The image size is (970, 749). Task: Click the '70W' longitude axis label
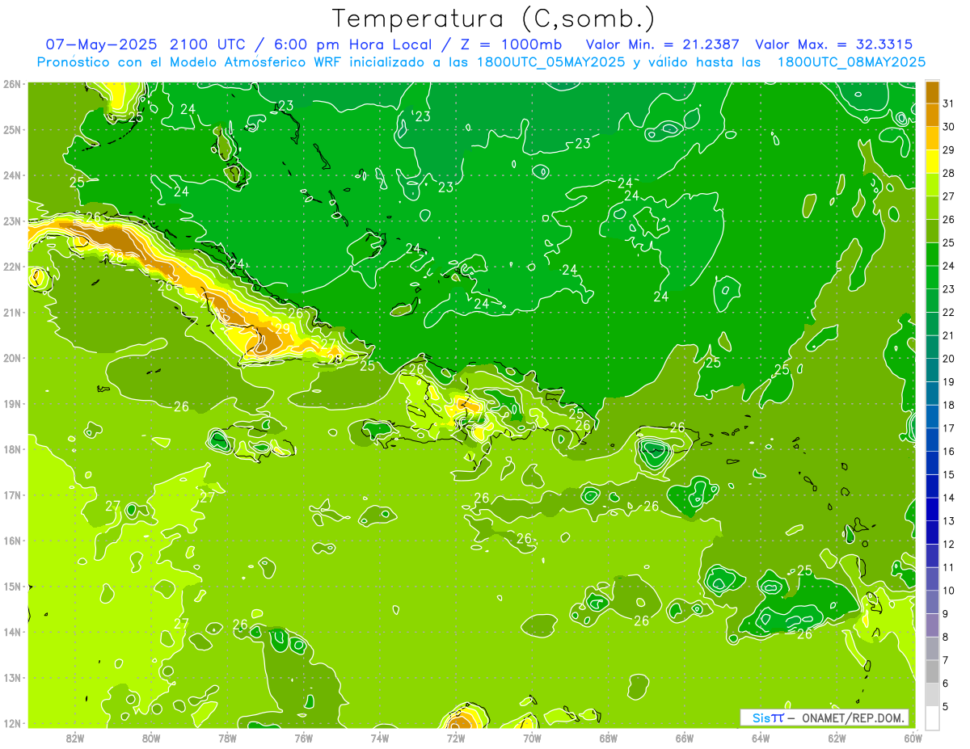tap(532, 737)
